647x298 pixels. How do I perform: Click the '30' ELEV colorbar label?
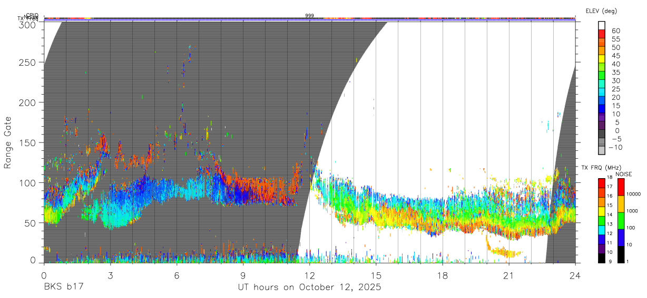point(616,80)
